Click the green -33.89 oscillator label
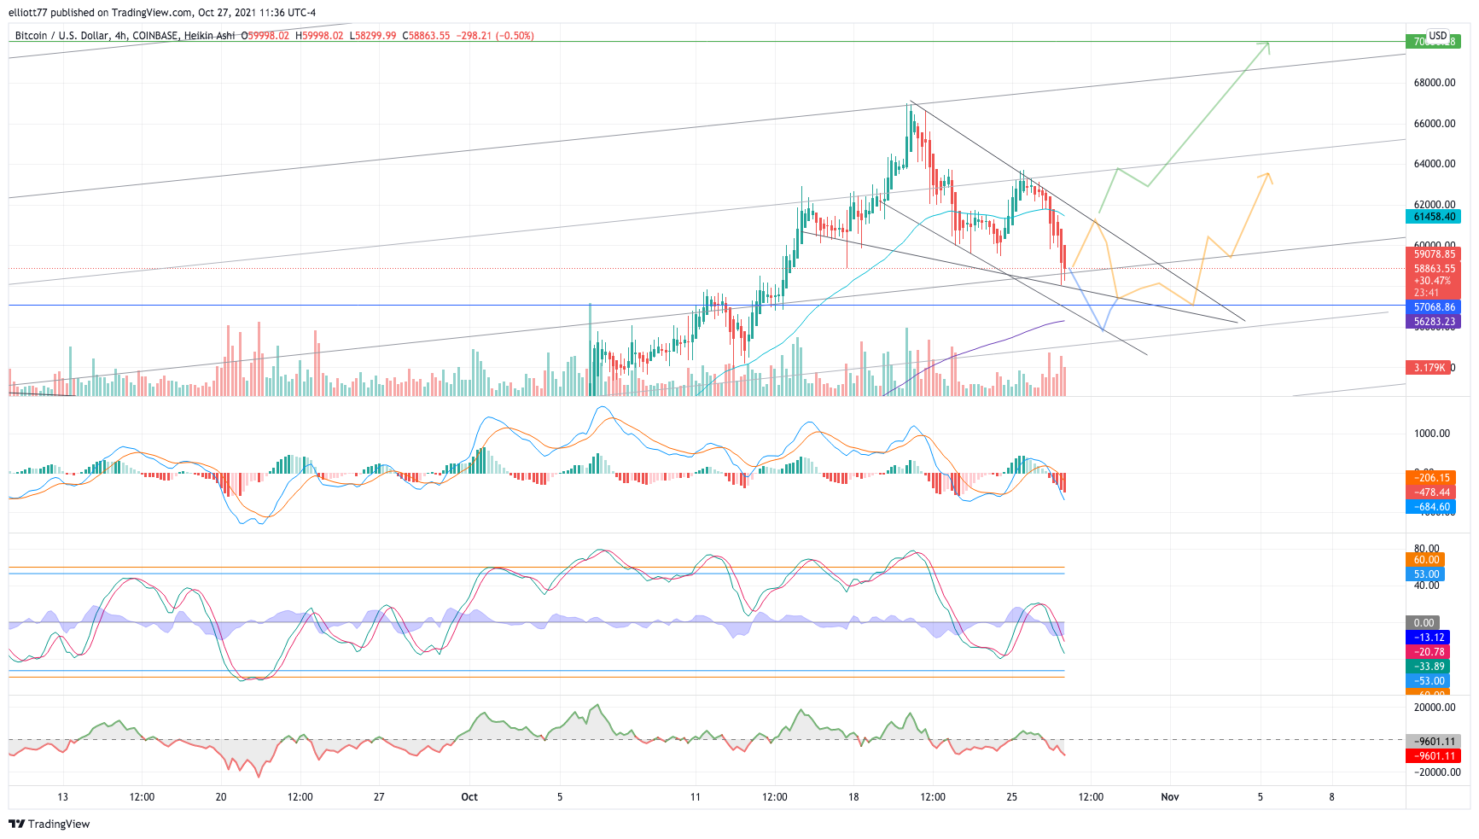Screen dimensions: 1479x839 pyautogui.click(x=1427, y=667)
